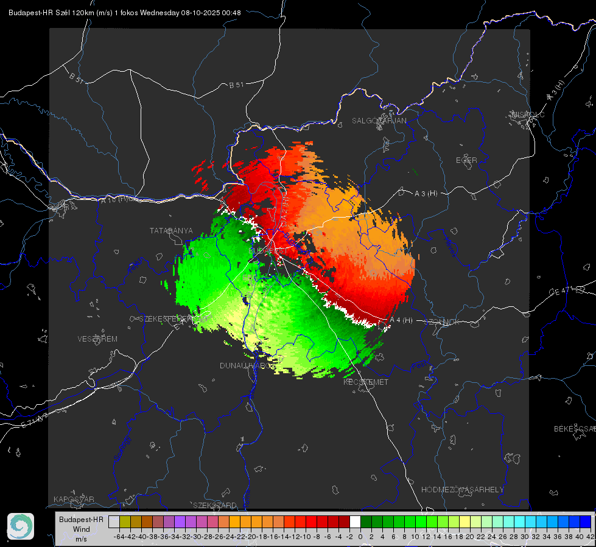This screenshot has width=596, height=547.
Task: Click the '08-10-2025 00:48' timestamp in the title
Action: point(211,13)
